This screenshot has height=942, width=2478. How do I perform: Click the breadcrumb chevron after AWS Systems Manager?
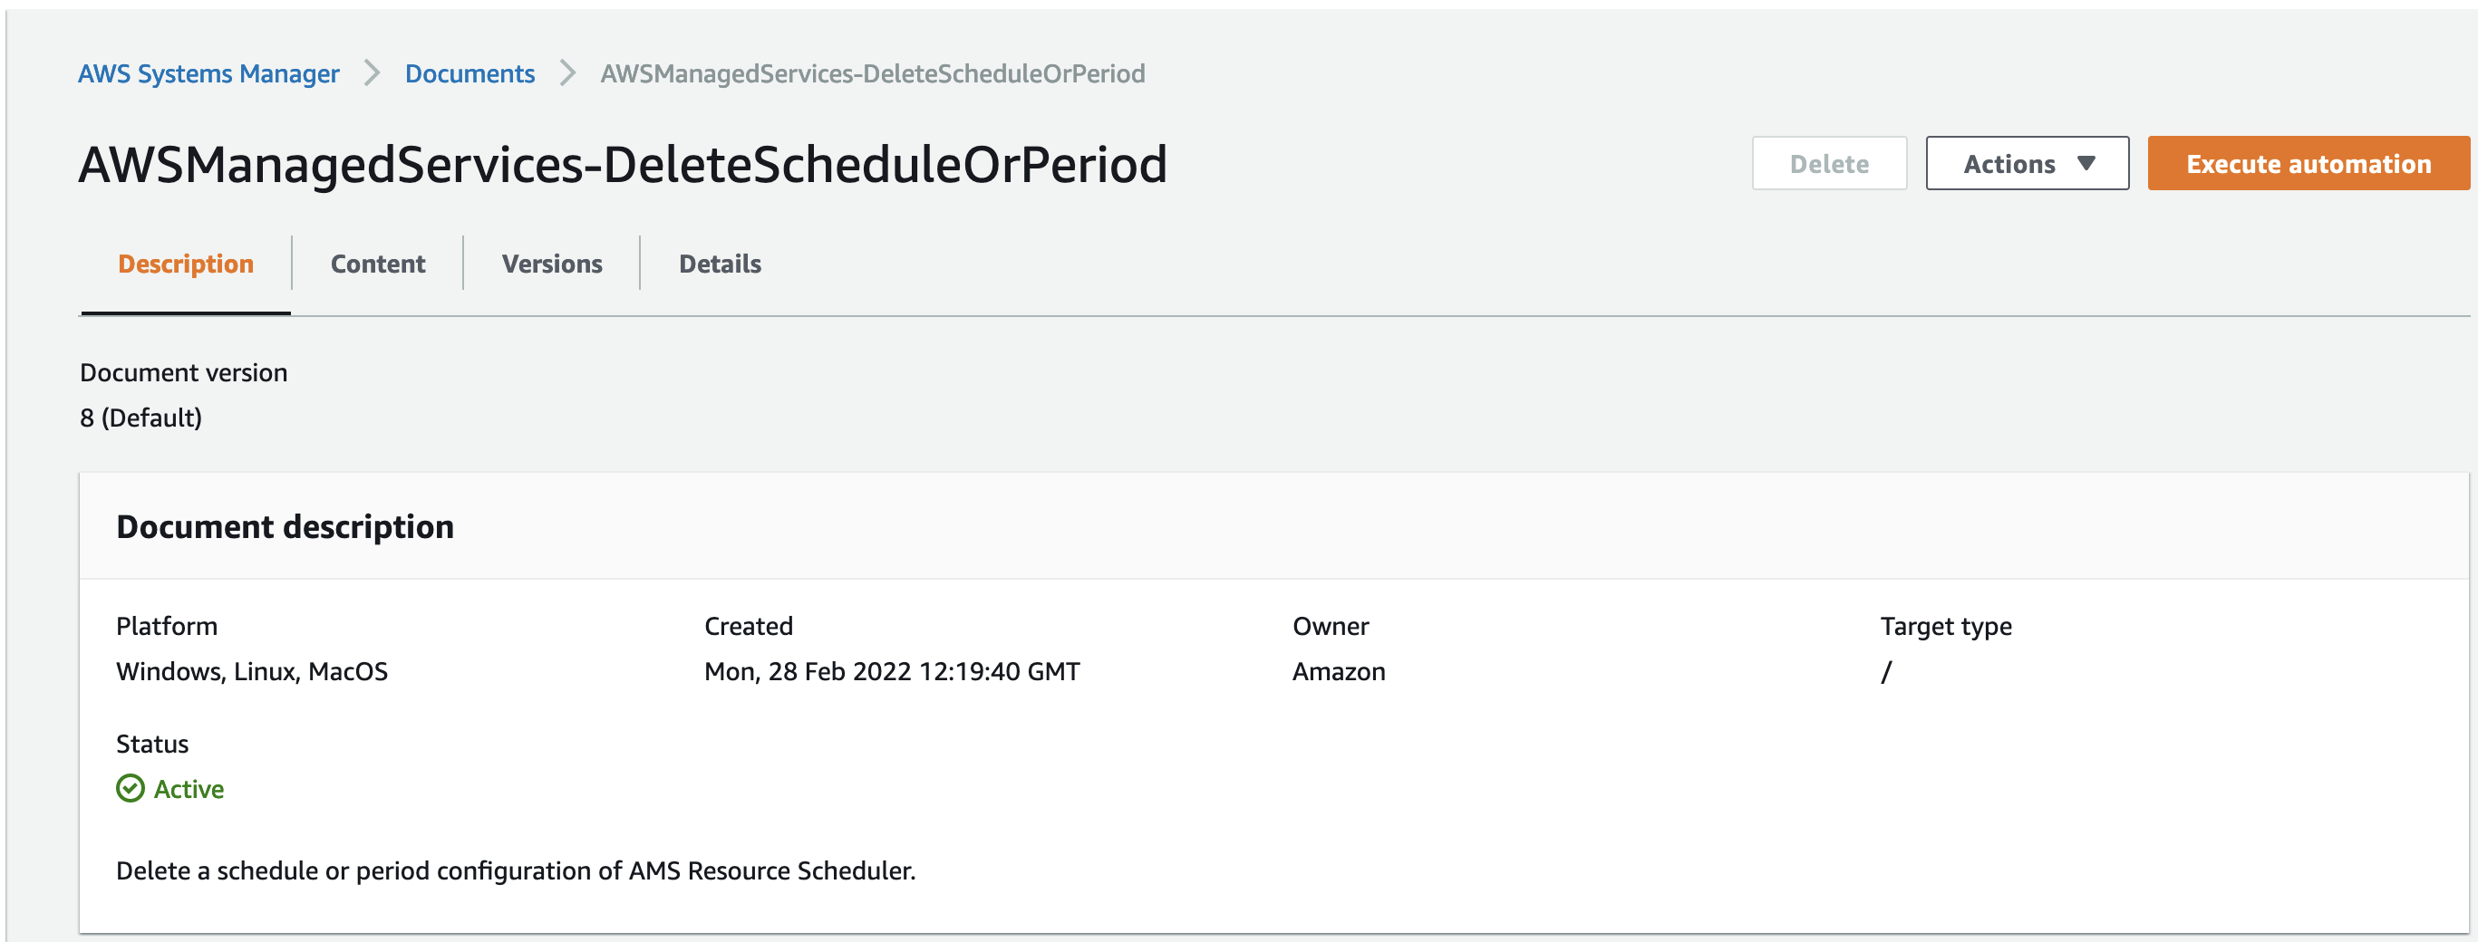point(371,72)
